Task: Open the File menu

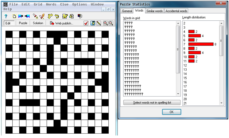Action: pos(13,4)
